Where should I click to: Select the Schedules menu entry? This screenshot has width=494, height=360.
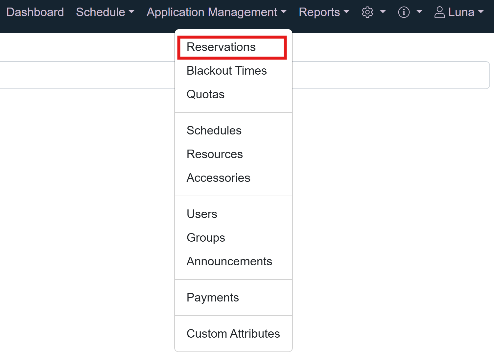point(214,131)
